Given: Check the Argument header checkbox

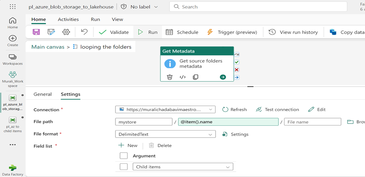Looking at the screenshot, I should [123, 156].
